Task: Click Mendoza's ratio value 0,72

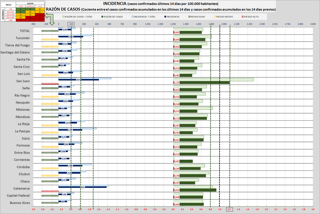Action: [x=176, y=118]
